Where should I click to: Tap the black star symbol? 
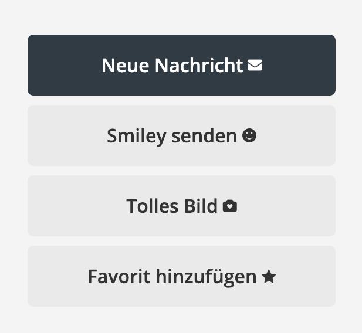pyautogui.click(x=269, y=276)
